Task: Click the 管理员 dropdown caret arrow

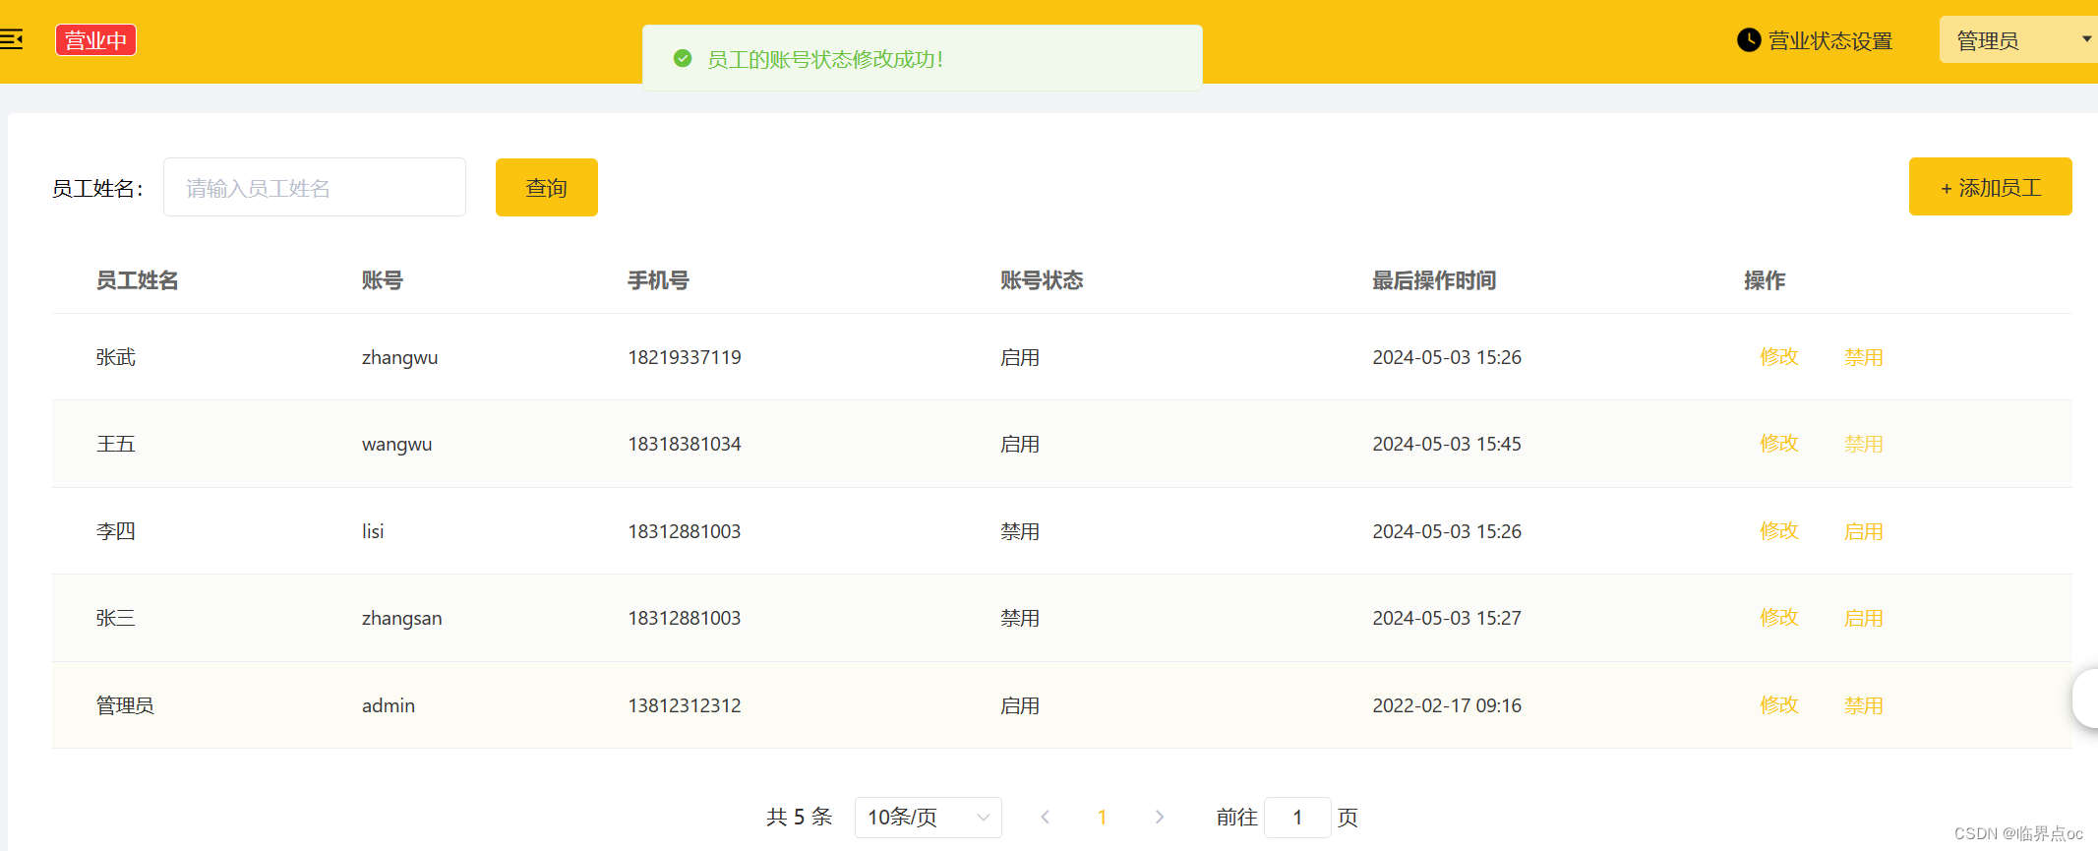Action: 2086,39
